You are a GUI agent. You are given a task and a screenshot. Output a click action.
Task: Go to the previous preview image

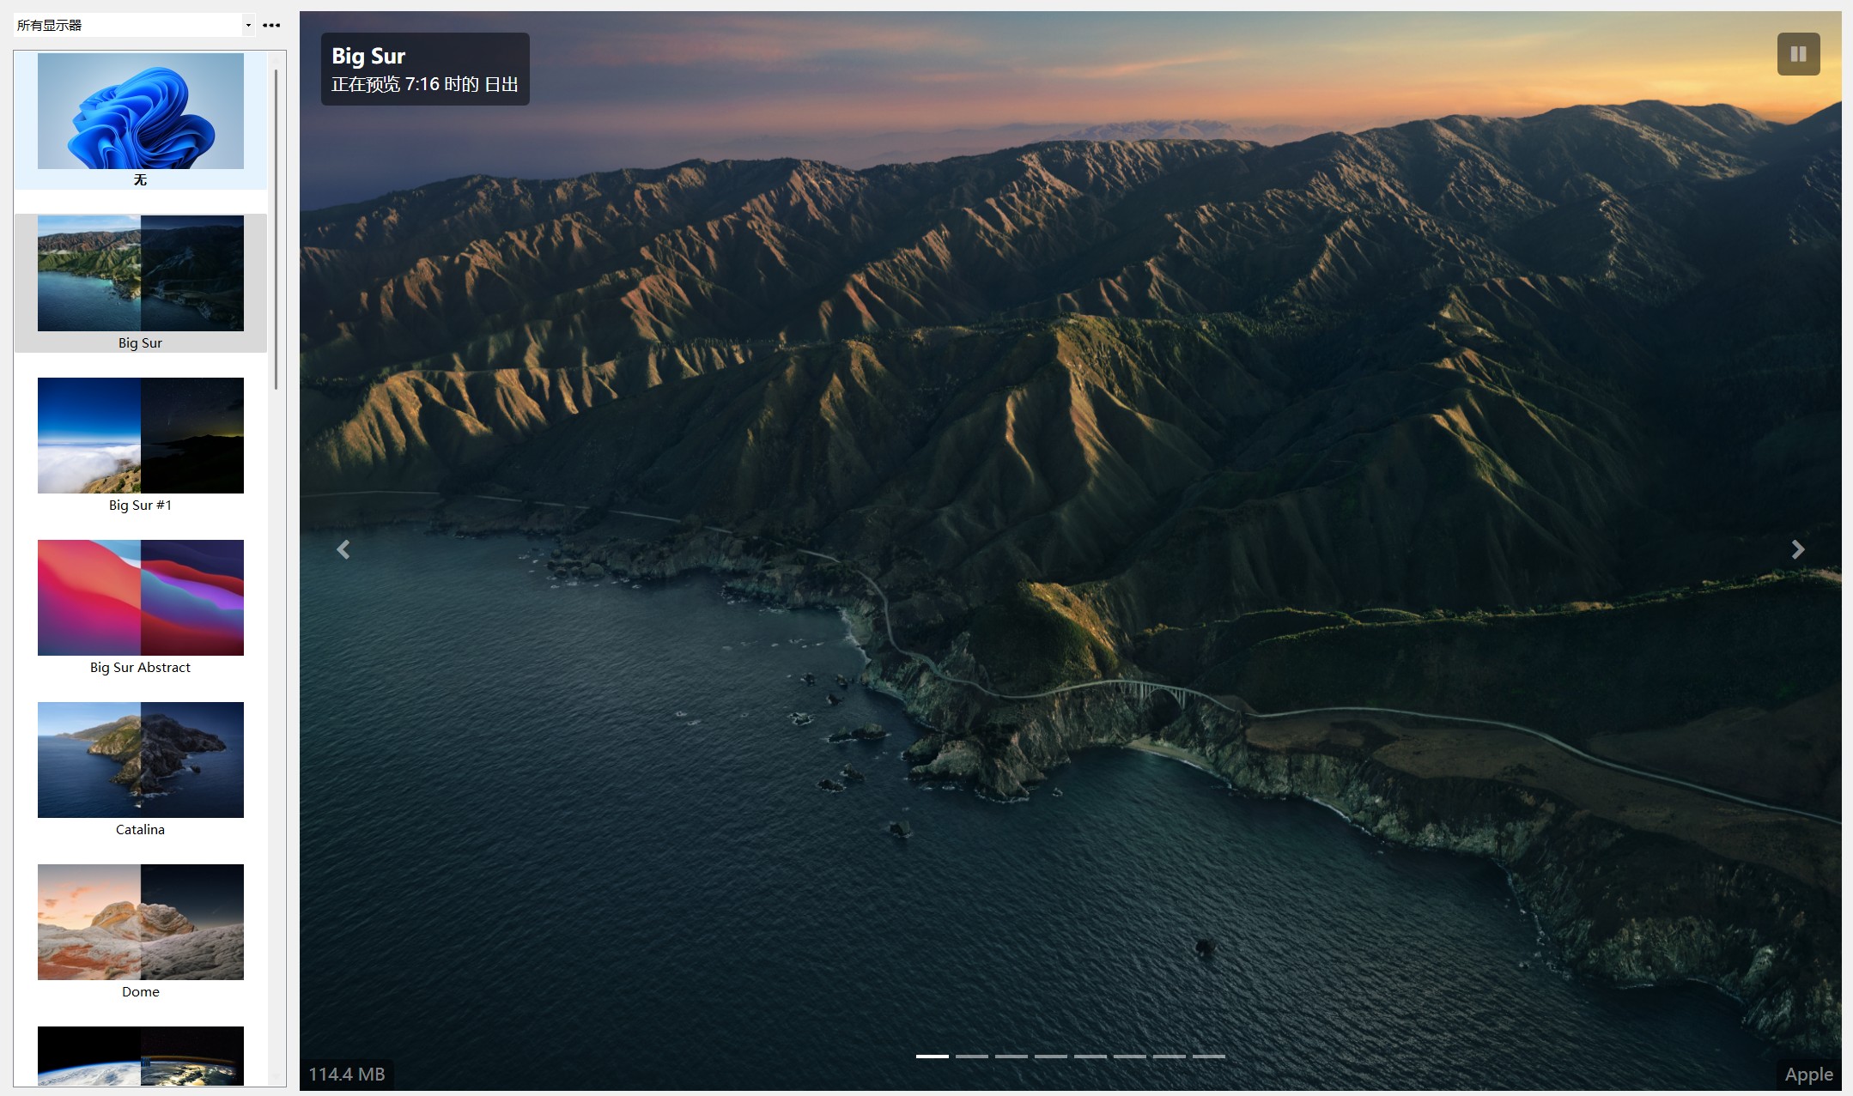pyautogui.click(x=343, y=549)
